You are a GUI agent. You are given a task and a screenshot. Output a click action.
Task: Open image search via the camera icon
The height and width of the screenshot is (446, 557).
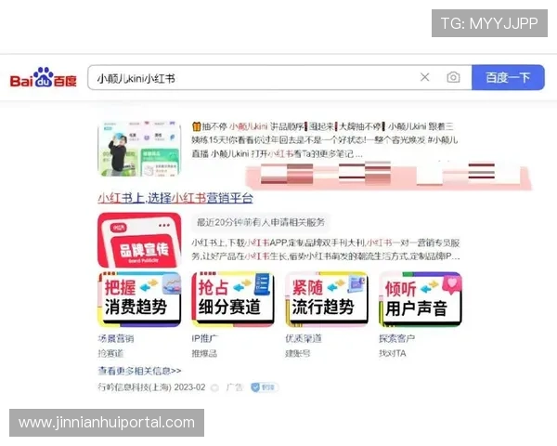click(x=453, y=77)
